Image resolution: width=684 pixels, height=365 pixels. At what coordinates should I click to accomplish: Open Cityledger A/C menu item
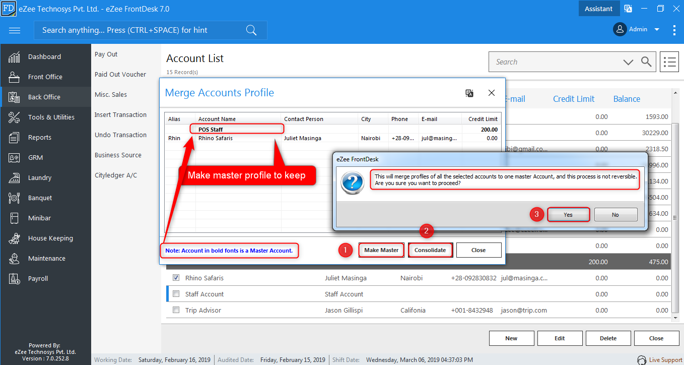(x=116, y=175)
